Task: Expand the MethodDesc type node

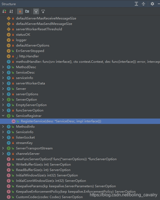Action: coord(3,67)
